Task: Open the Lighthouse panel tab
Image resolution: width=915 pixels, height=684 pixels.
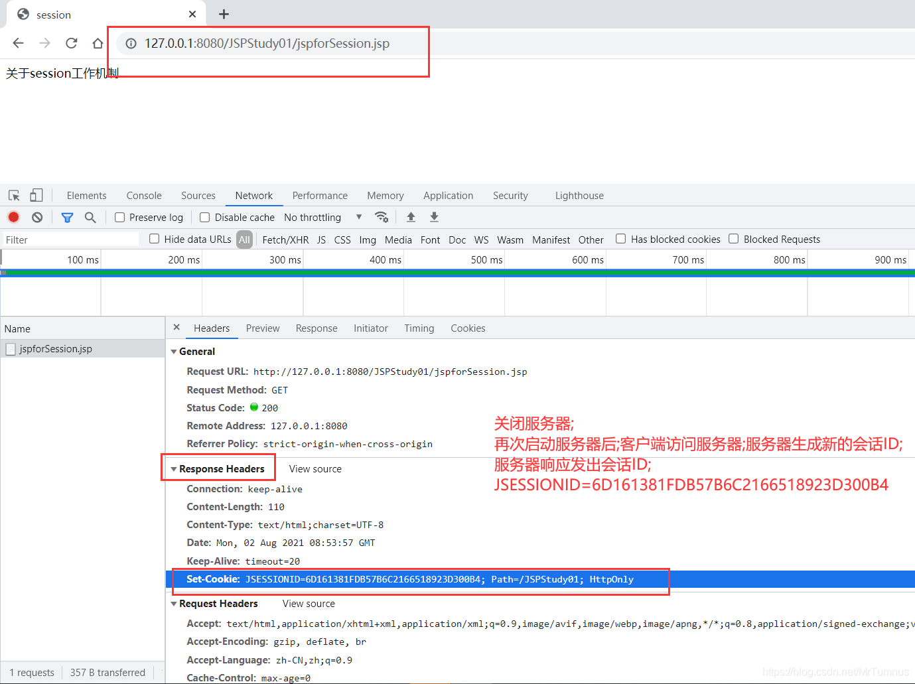Action: (x=579, y=196)
